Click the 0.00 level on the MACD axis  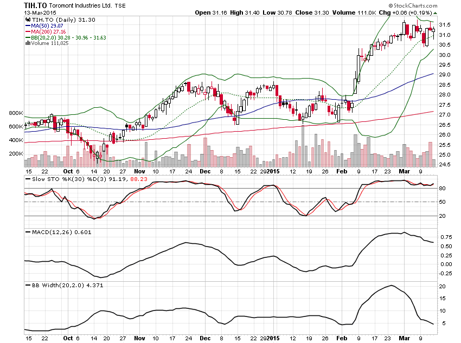(446, 264)
